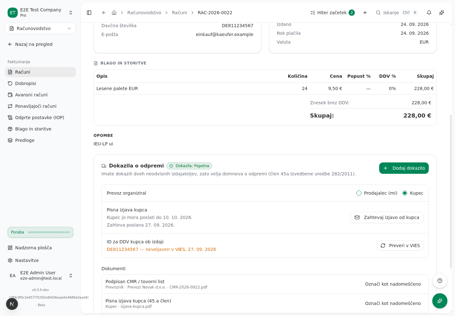Open the green floating assistant button

click(440, 301)
